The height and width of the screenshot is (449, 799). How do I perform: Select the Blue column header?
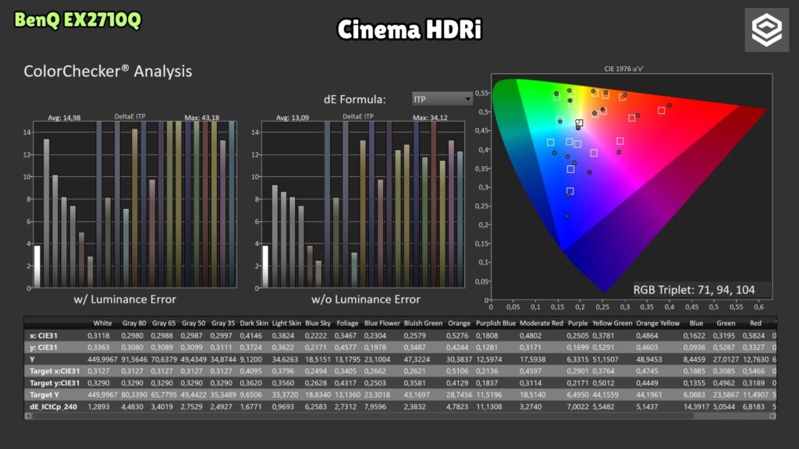(x=696, y=323)
